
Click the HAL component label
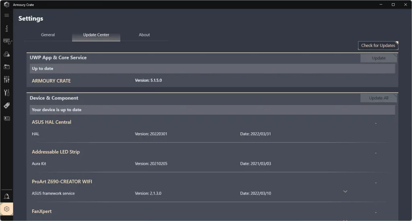pyautogui.click(x=35, y=134)
